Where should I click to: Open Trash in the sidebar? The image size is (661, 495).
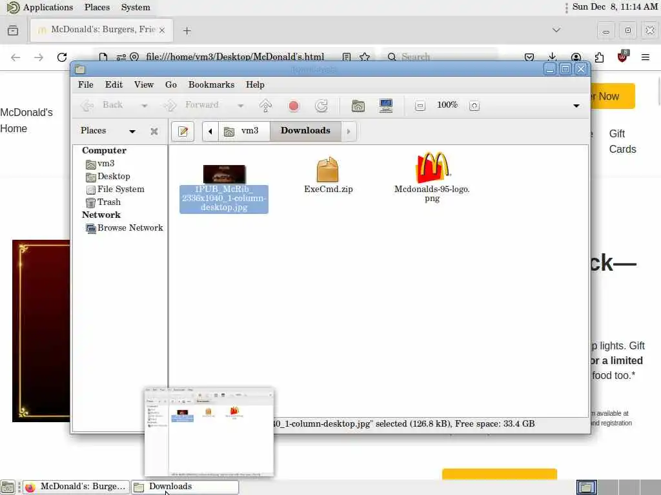[x=103, y=202]
